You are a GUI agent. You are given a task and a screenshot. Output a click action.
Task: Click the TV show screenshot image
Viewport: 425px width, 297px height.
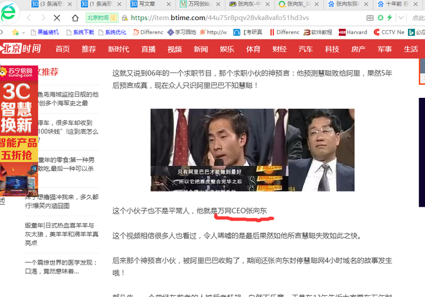(252, 150)
